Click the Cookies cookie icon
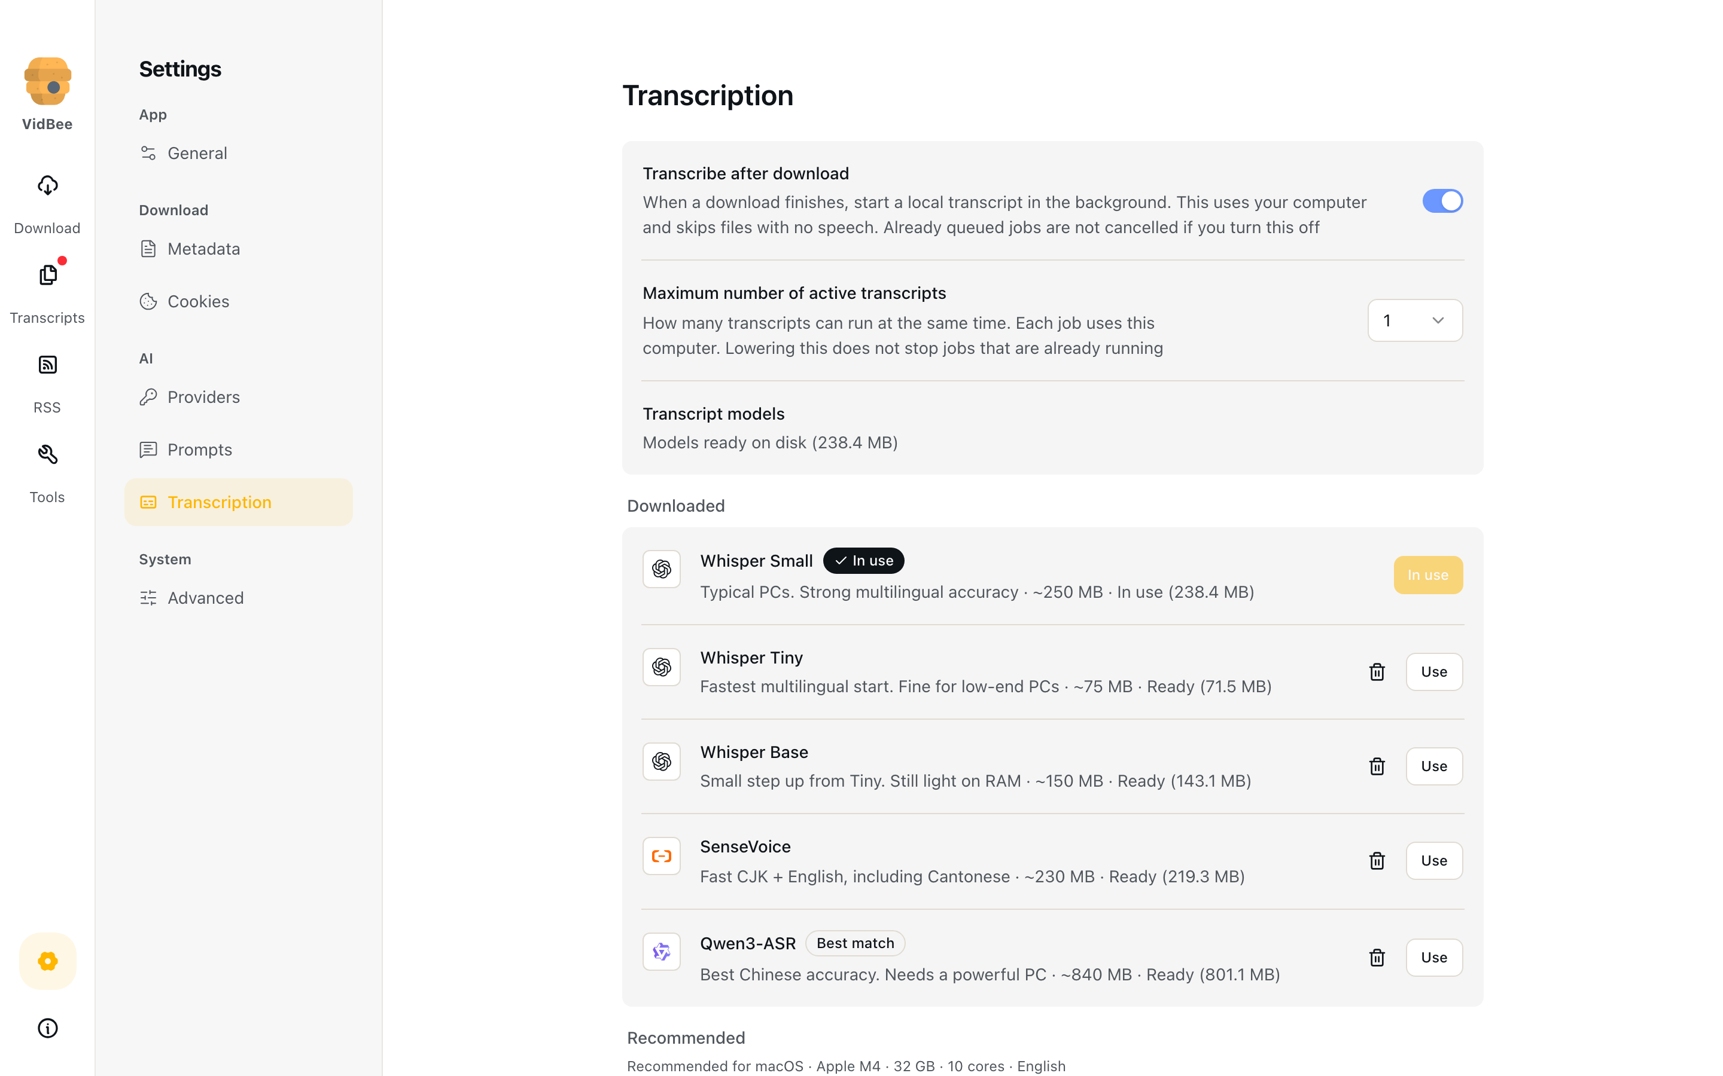Image resolution: width=1723 pixels, height=1076 pixels. tap(148, 301)
